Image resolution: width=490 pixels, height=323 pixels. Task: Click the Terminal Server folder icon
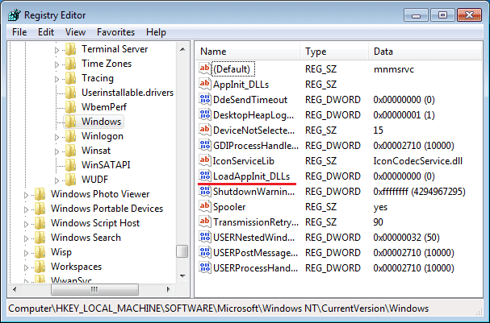pos(70,49)
